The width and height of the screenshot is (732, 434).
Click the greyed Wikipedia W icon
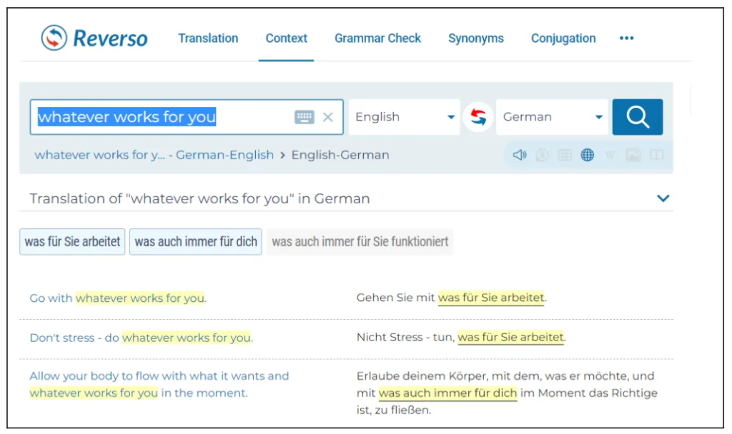610,155
